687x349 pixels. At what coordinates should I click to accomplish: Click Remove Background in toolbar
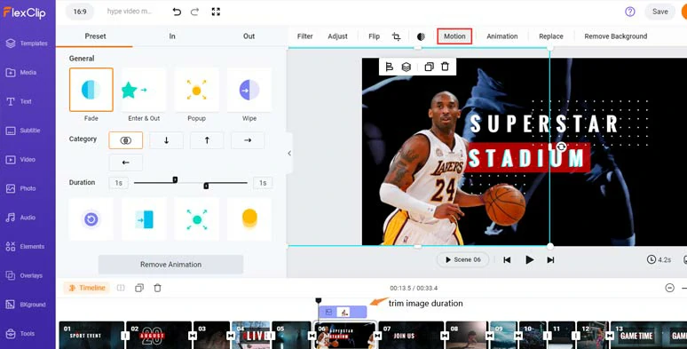(616, 36)
